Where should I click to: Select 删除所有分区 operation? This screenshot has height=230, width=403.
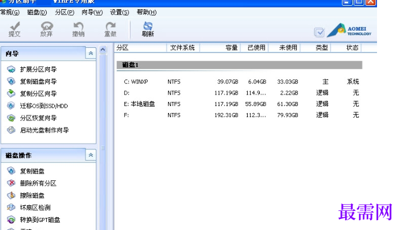[38, 183]
